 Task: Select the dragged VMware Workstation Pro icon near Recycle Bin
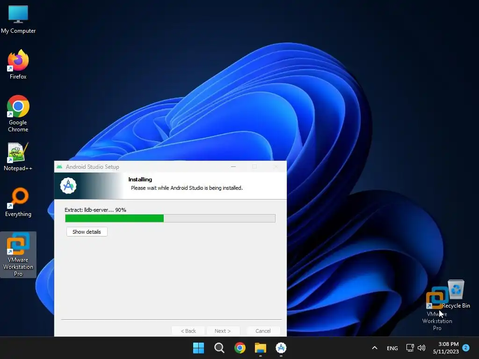point(437,309)
